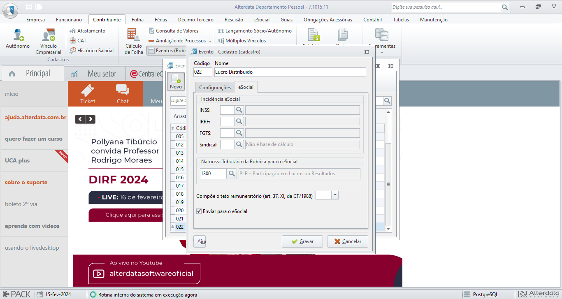Click the Gravar button
The image size is (562, 299).
point(302,241)
